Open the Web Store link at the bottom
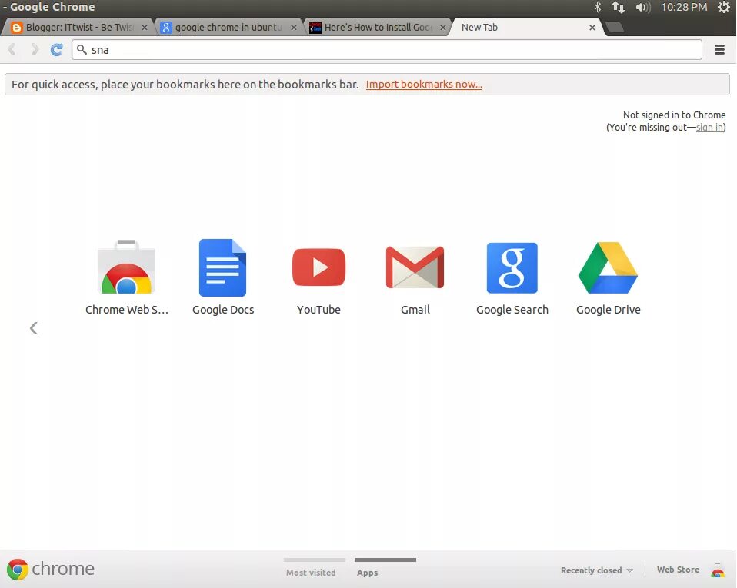The image size is (737, 588). coord(678,570)
